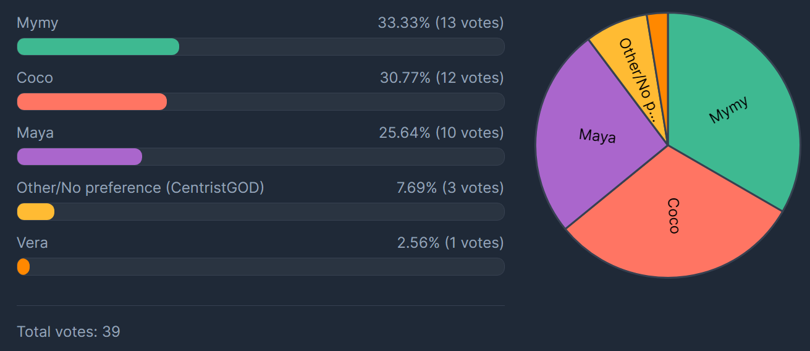Click the Maya option label
810x351 pixels.
35,133
